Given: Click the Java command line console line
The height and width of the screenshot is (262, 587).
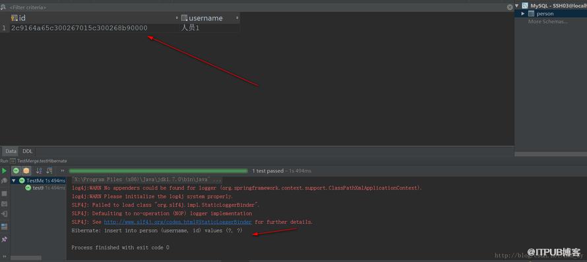Looking at the screenshot, I should [x=146, y=180].
